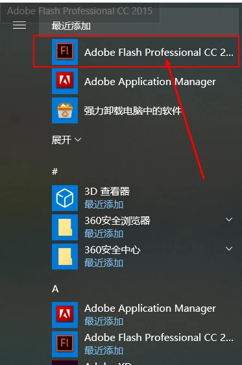
Task: Open Adobe Application Manager label in section A
Action: pyautogui.click(x=150, y=308)
